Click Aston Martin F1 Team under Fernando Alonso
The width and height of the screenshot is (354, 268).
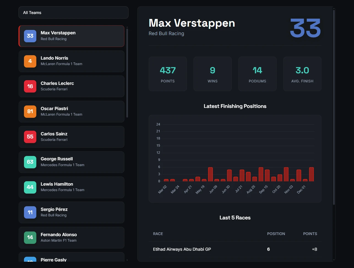point(59,241)
